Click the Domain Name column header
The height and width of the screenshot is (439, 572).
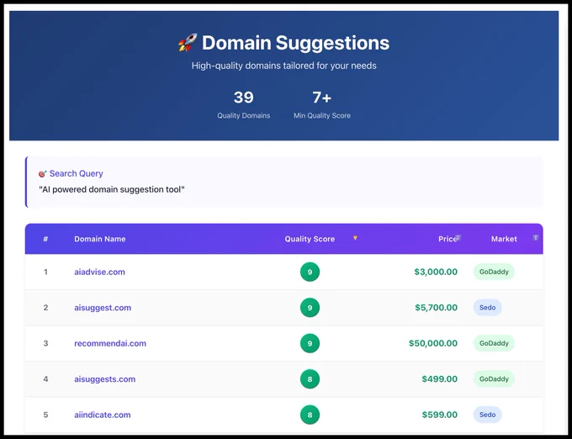click(100, 239)
